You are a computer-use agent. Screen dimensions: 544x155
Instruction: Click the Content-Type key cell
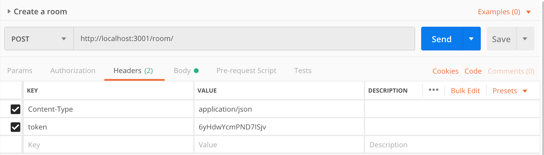click(x=108, y=109)
